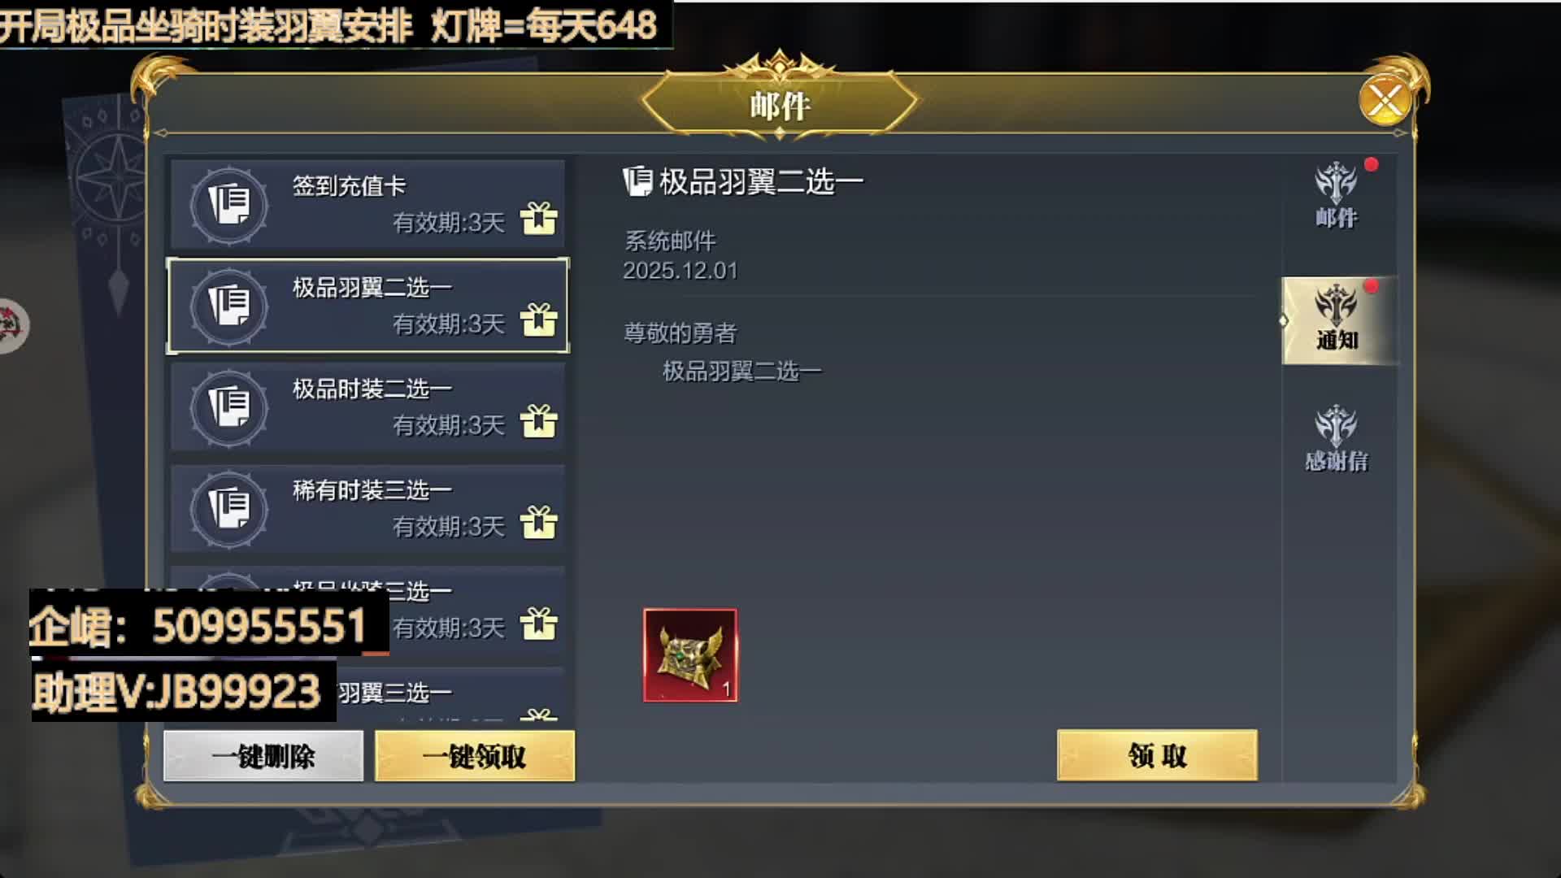Click the golden chest reward item

pyautogui.click(x=690, y=655)
